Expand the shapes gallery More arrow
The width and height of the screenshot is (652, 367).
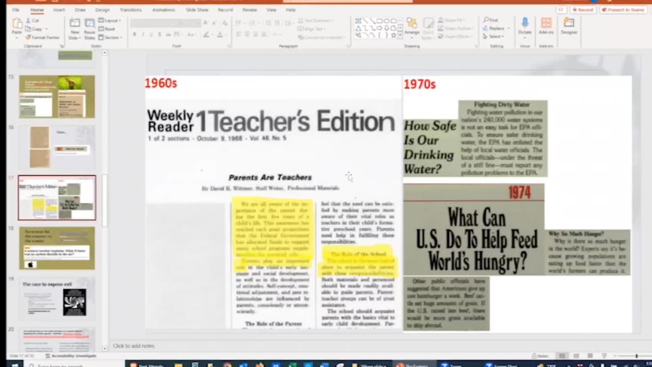click(400, 35)
